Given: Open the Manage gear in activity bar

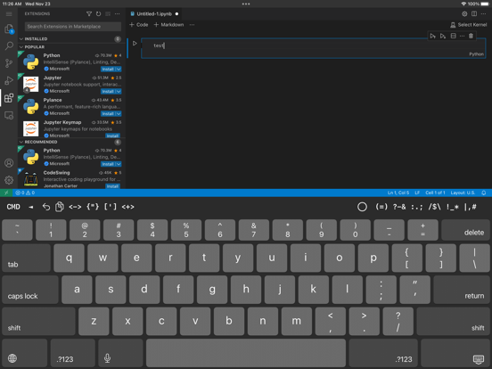Looking at the screenshot, I should pyautogui.click(x=9, y=180).
